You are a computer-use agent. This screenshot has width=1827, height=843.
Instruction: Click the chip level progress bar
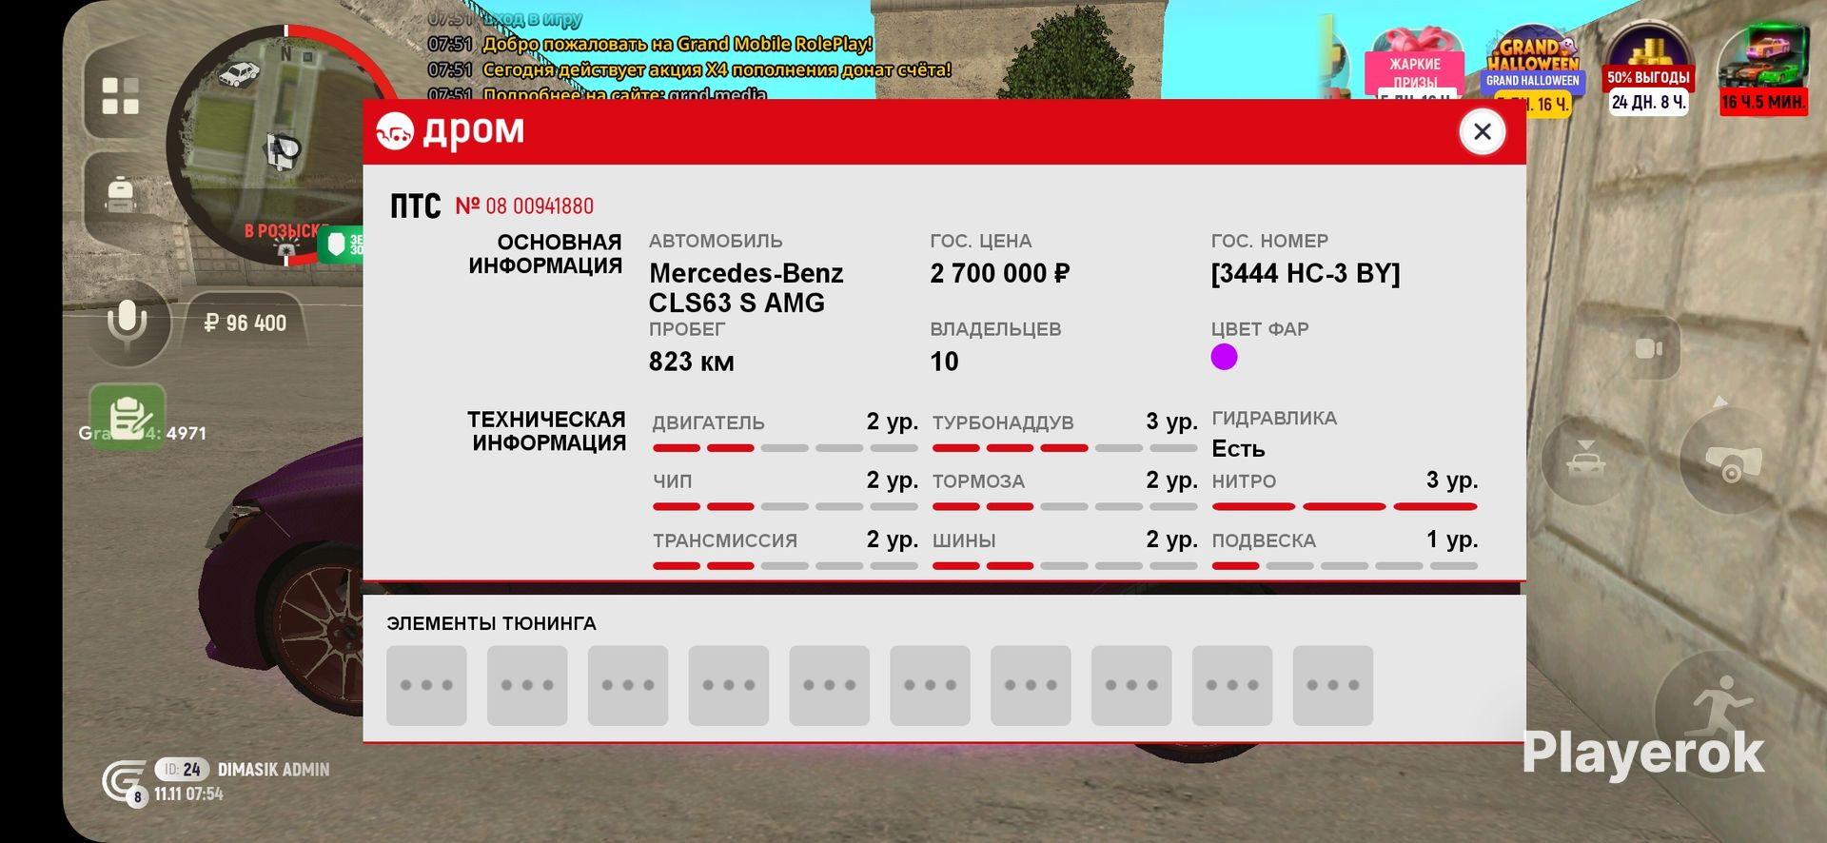coord(785,506)
